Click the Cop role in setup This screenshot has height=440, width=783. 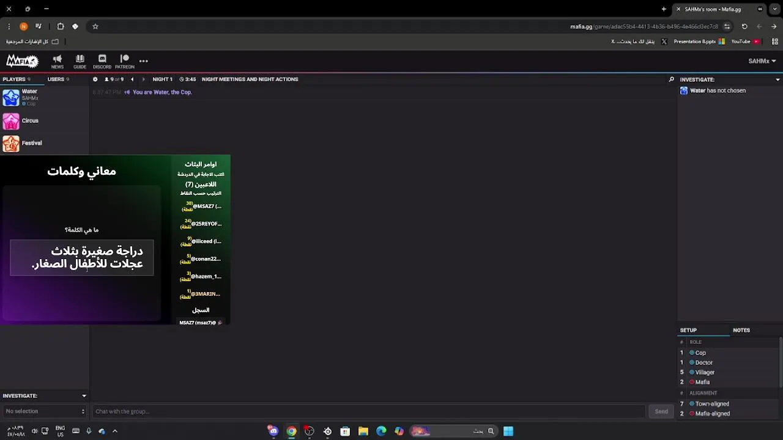point(700,353)
